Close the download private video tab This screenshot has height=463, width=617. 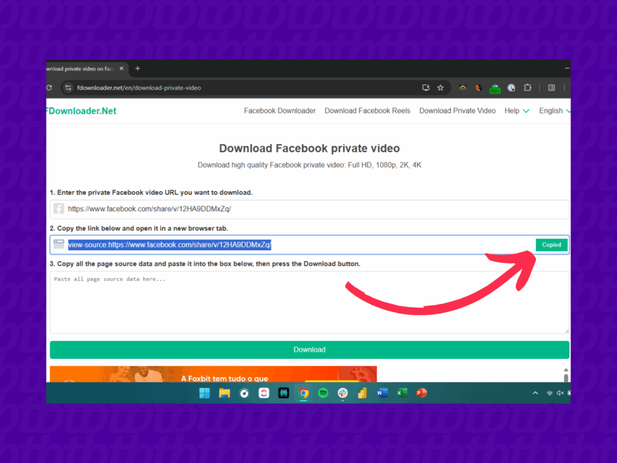tap(122, 69)
